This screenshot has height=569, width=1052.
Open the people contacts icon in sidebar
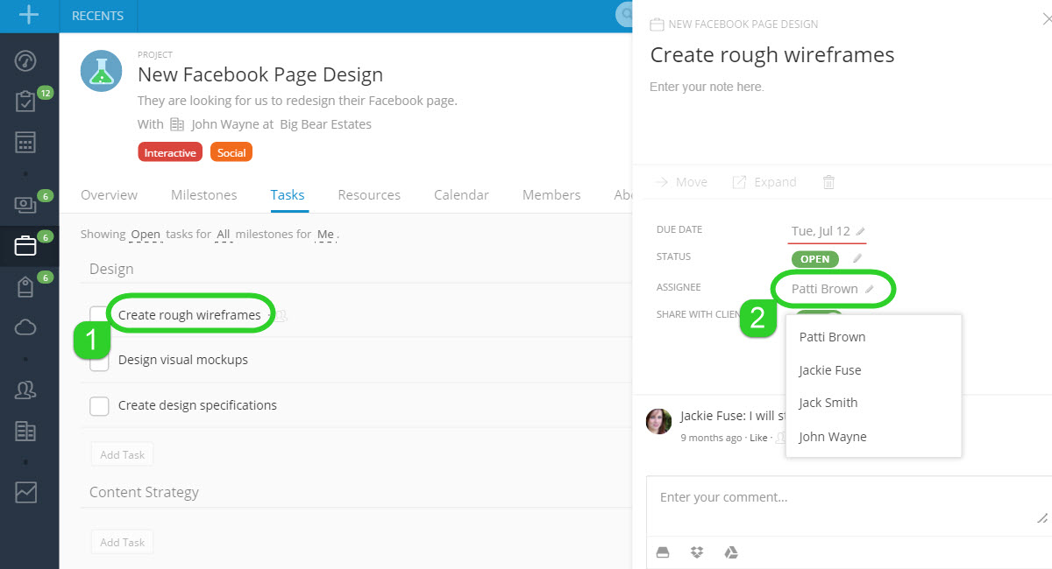(x=25, y=390)
